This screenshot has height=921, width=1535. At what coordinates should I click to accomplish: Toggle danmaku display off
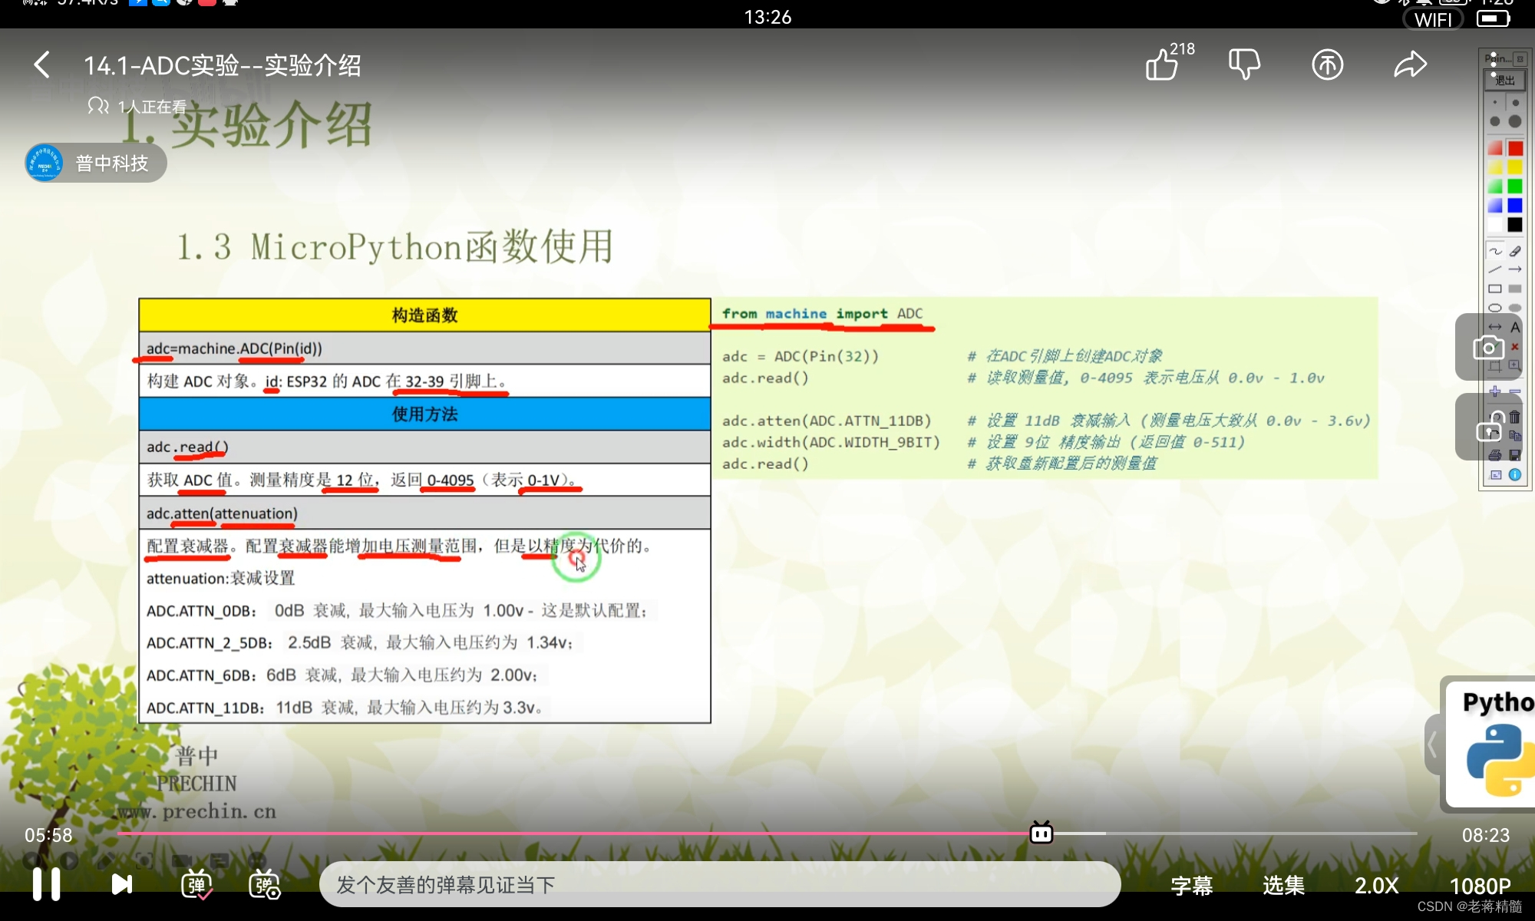point(196,884)
